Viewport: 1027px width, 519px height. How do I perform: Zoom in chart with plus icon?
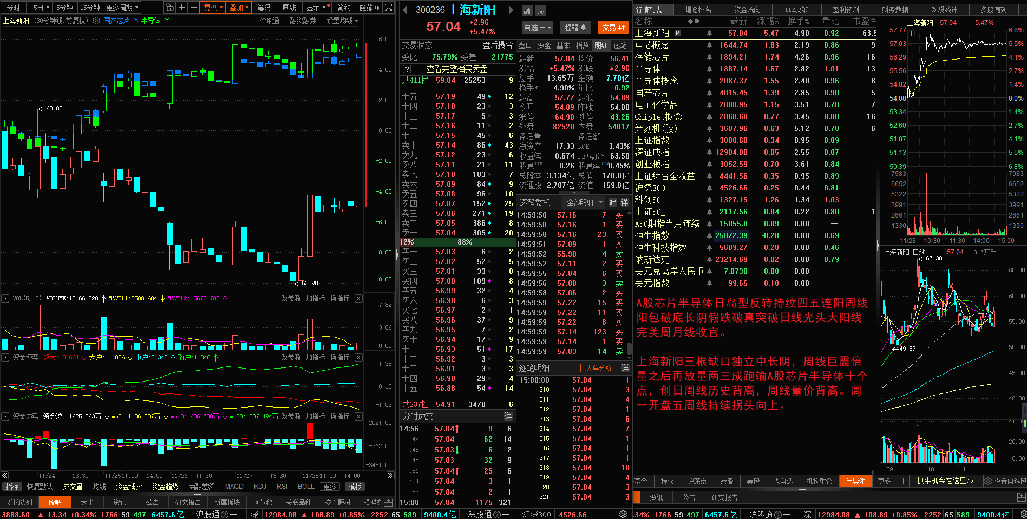pos(181,8)
